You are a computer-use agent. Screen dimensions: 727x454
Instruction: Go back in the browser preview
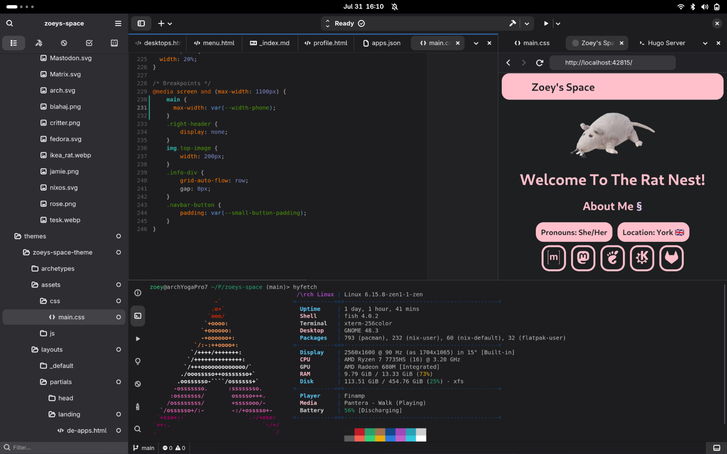click(508, 63)
